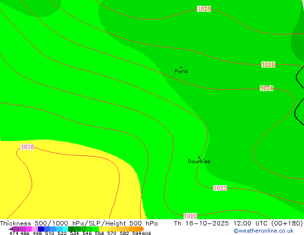Click the 1026 isobar label
Viewport: 304px width, 235px height.
(269, 65)
